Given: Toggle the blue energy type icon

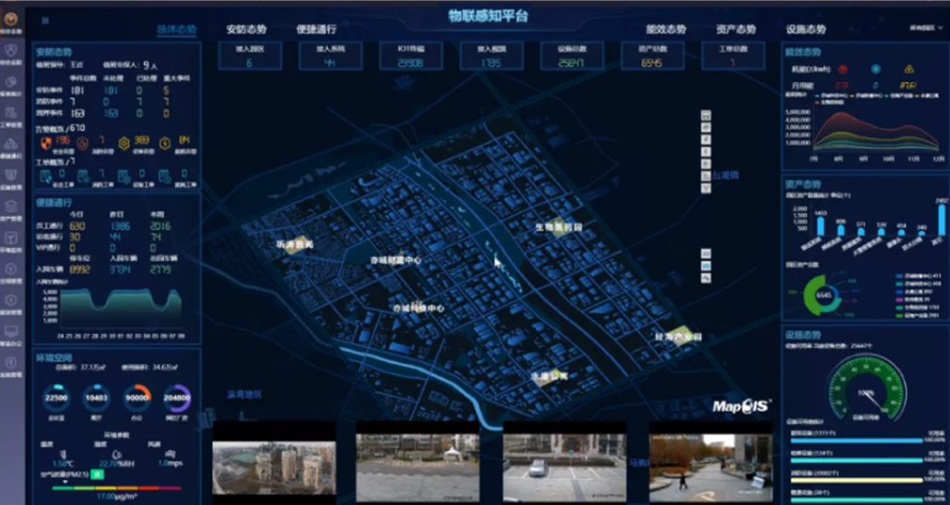Looking at the screenshot, I should click(875, 70).
